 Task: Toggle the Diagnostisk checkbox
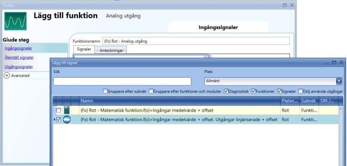coord(226,91)
